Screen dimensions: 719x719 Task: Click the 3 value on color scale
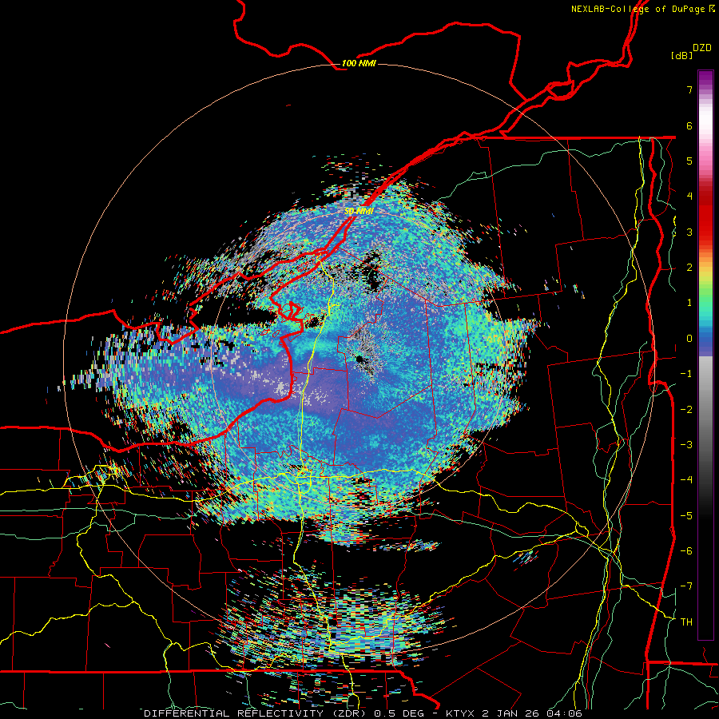tap(689, 232)
